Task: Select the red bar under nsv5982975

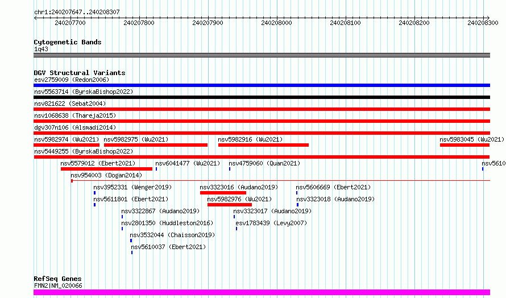Action: 156,145
